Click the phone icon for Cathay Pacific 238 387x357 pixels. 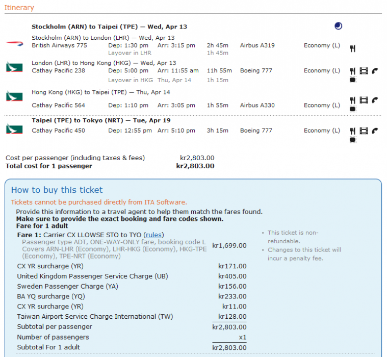[375, 71]
